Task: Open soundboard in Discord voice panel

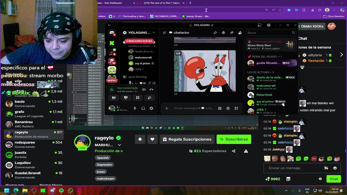Action: (x=150, y=98)
